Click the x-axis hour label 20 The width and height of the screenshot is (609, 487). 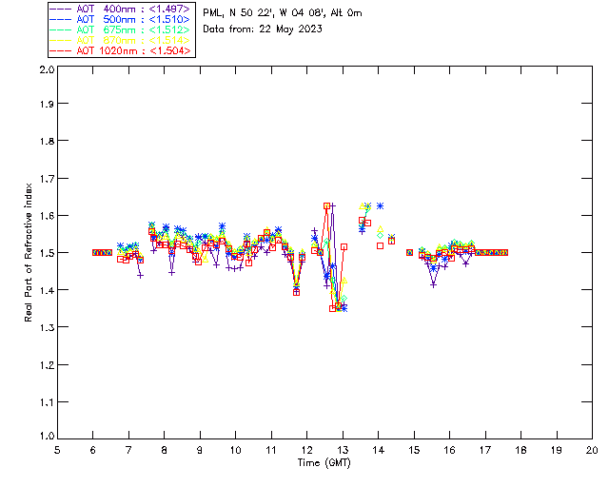pyautogui.click(x=592, y=451)
